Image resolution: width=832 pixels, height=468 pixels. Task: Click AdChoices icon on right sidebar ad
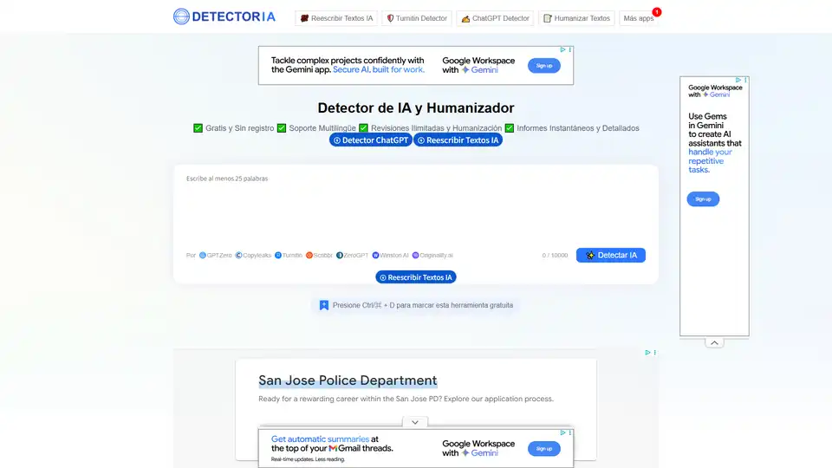point(738,80)
